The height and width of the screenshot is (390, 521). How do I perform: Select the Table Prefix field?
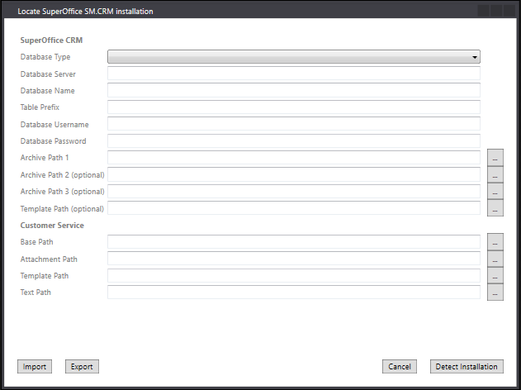coord(294,107)
